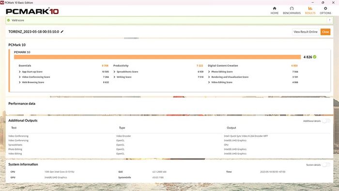Expand Photo Editing Score
The image size is (339, 191).
(209, 72)
